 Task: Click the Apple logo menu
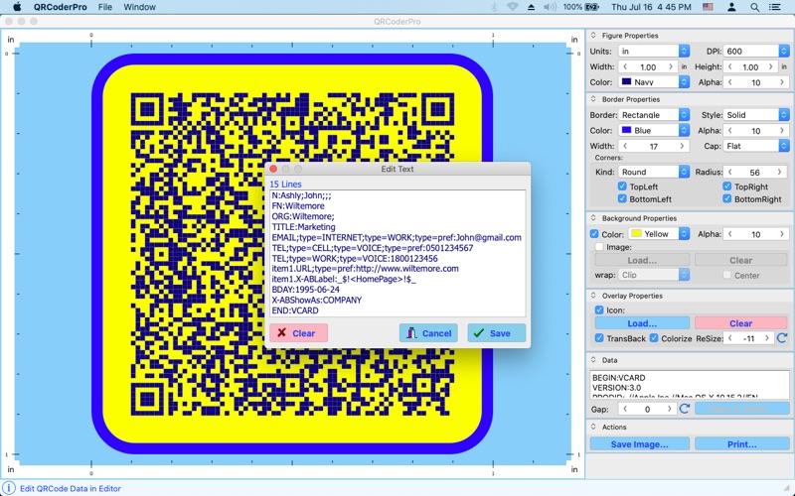(x=17, y=7)
